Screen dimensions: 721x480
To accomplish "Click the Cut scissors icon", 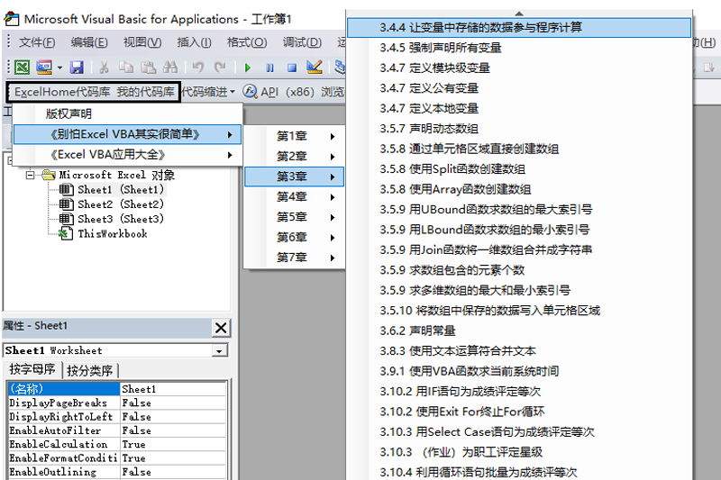I will [105, 68].
